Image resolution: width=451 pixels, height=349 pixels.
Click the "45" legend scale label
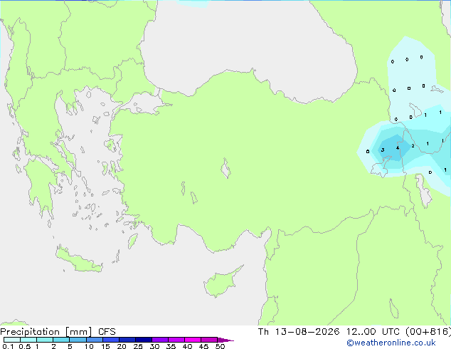pos(203,346)
